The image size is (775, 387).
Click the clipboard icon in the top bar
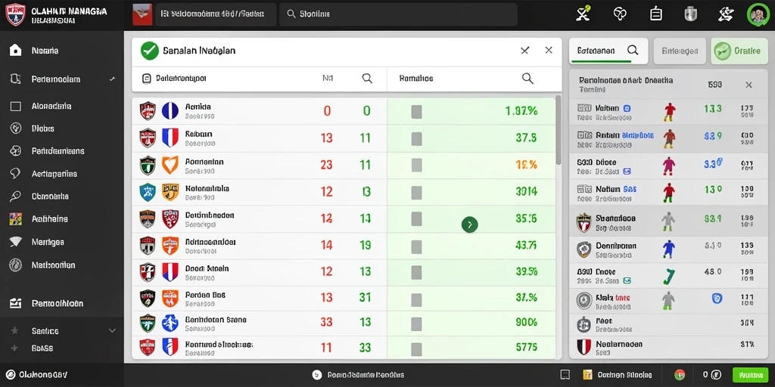[656, 14]
